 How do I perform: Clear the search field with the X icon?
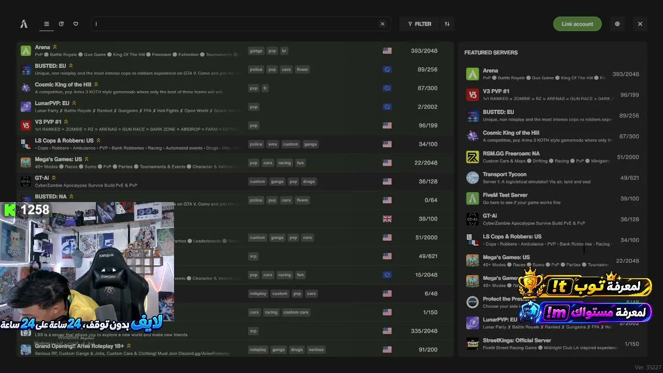[x=383, y=24]
